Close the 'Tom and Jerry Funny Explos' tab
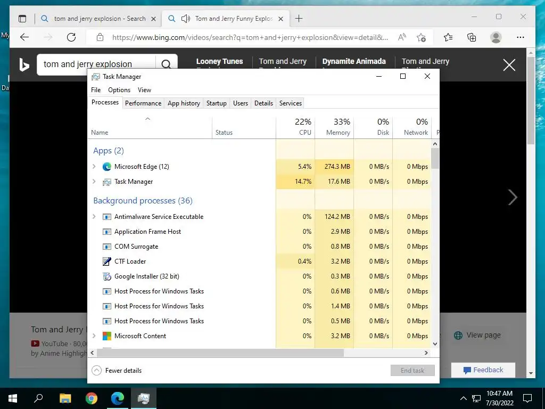This screenshot has height=409, width=545. click(x=281, y=19)
